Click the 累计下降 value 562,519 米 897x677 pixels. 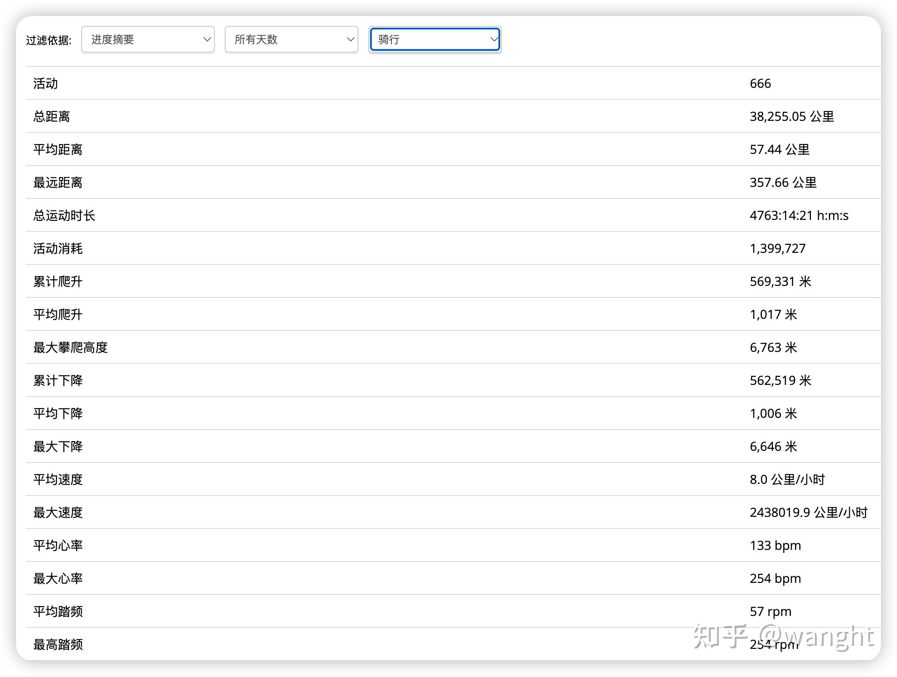pos(780,380)
